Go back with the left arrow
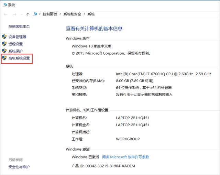220x175 pixels. [x=5, y=14]
